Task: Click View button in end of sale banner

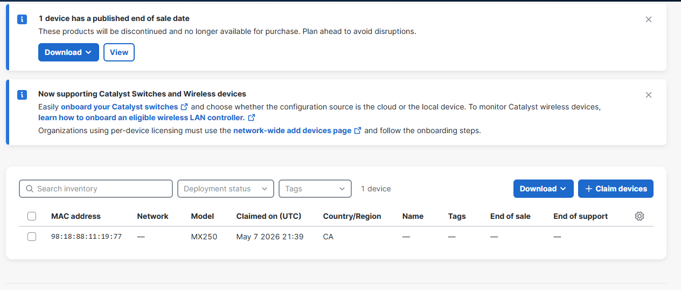Action: 119,52
